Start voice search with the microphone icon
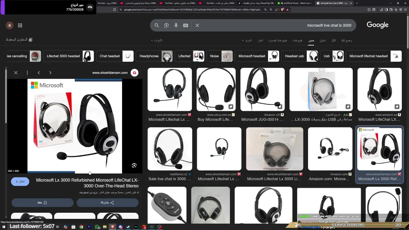409x230 pixels. pos(176,26)
